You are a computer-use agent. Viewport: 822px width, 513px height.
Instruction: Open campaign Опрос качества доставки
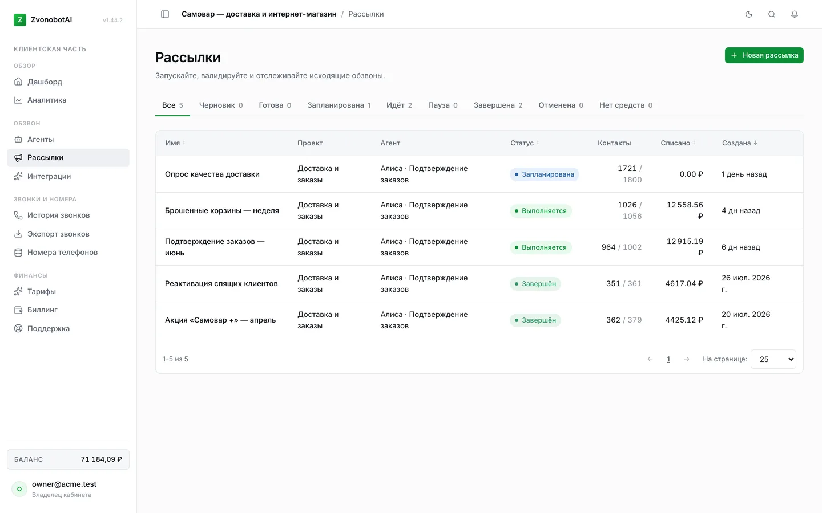(x=212, y=174)
